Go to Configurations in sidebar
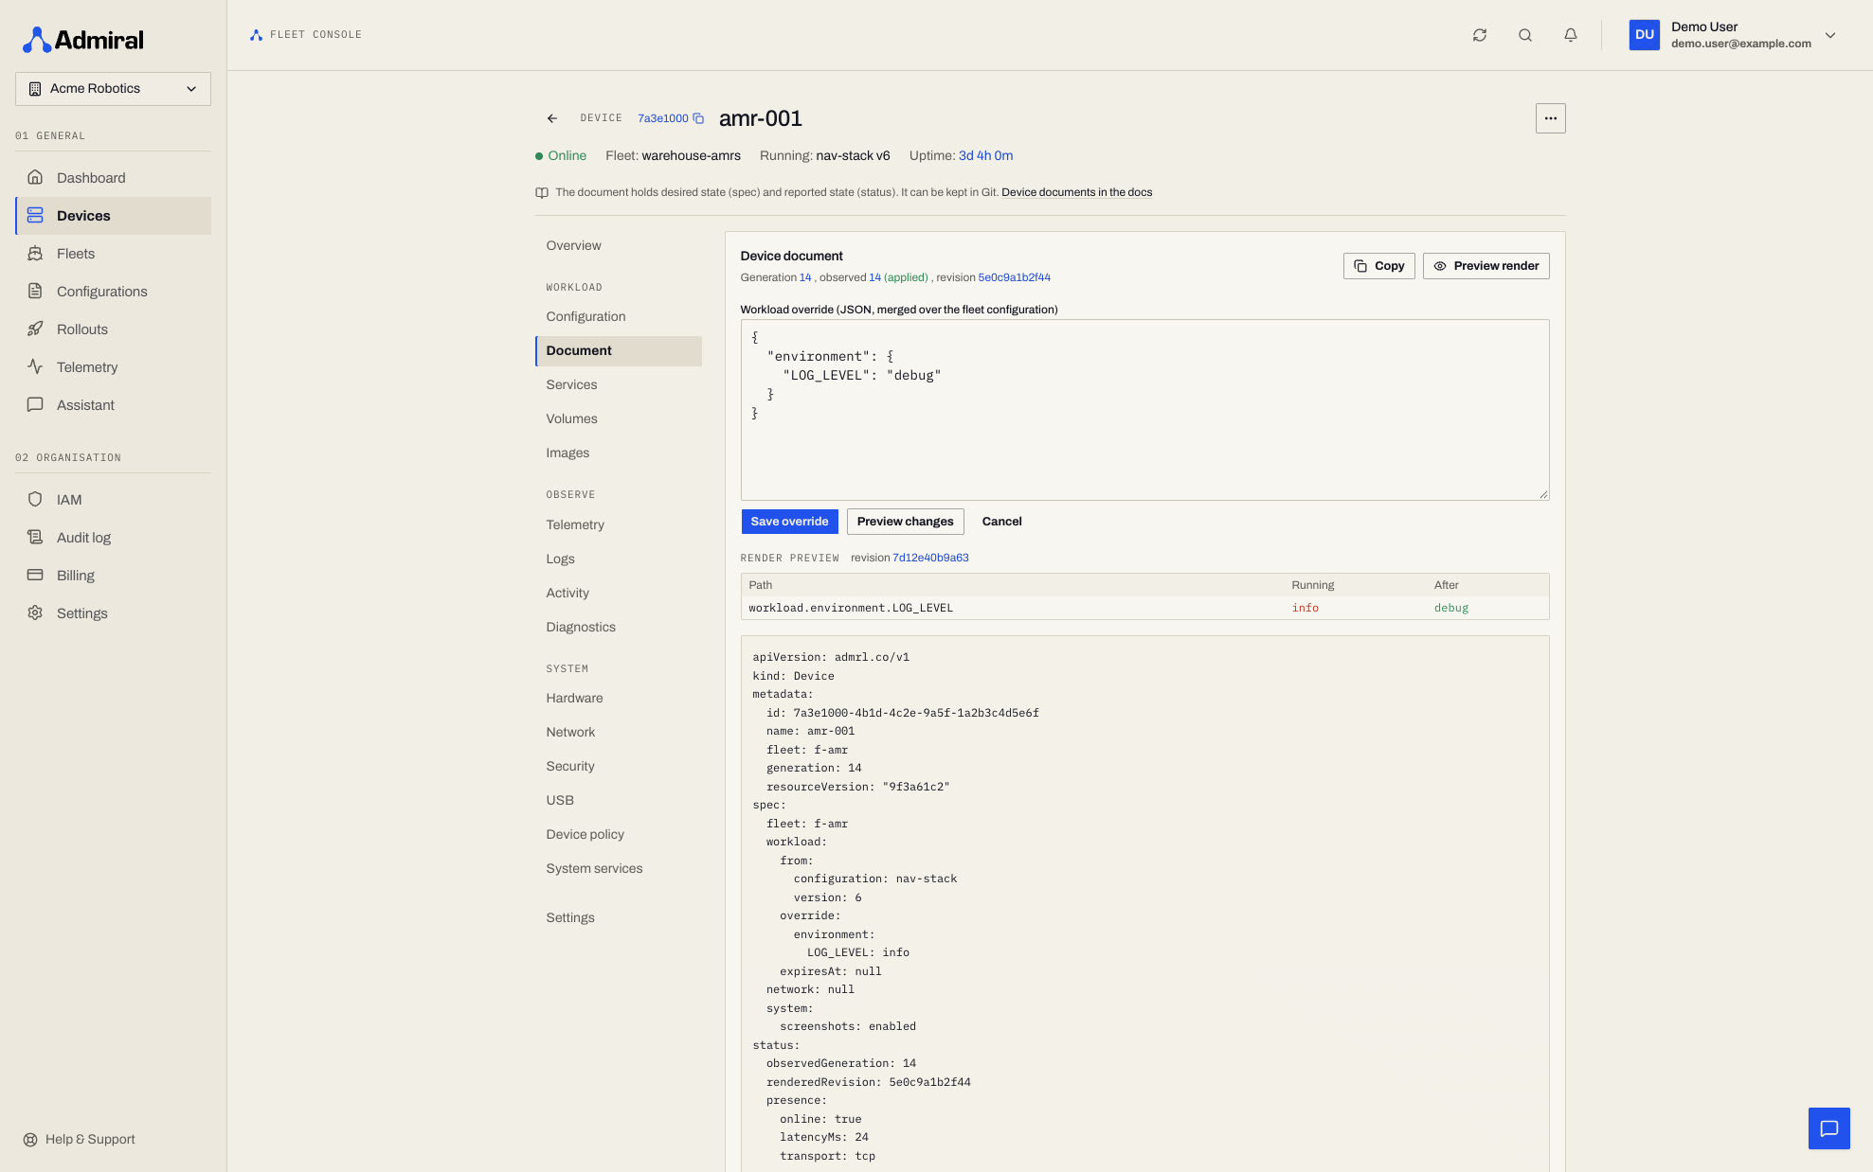 pos(113,292)
